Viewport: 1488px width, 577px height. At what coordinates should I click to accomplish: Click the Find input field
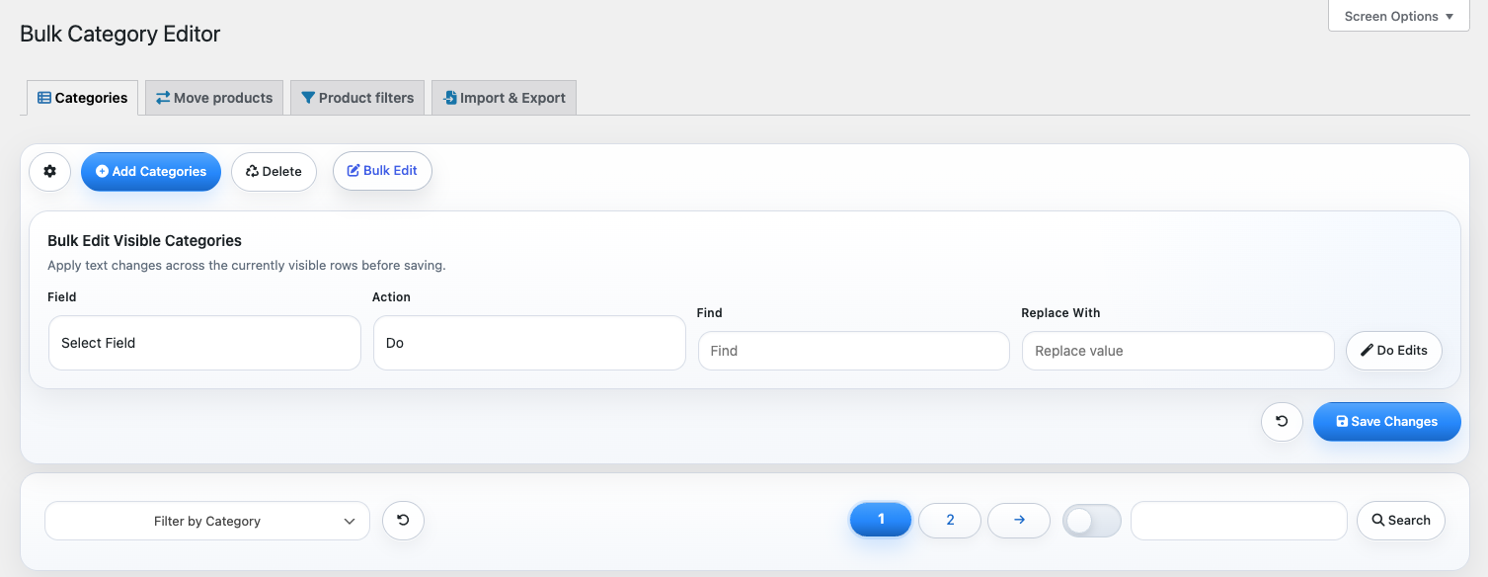click(853, 351)
